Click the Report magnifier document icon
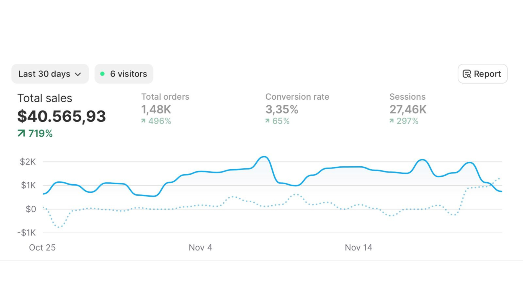 pyautogui.click(x=467, y=74)
